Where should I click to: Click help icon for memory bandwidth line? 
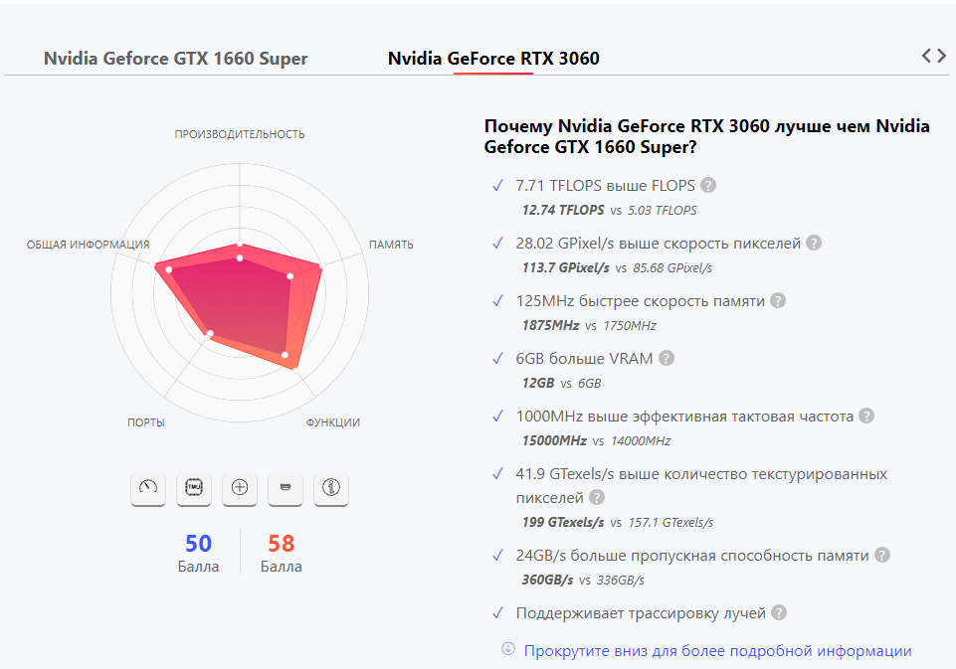881,556
